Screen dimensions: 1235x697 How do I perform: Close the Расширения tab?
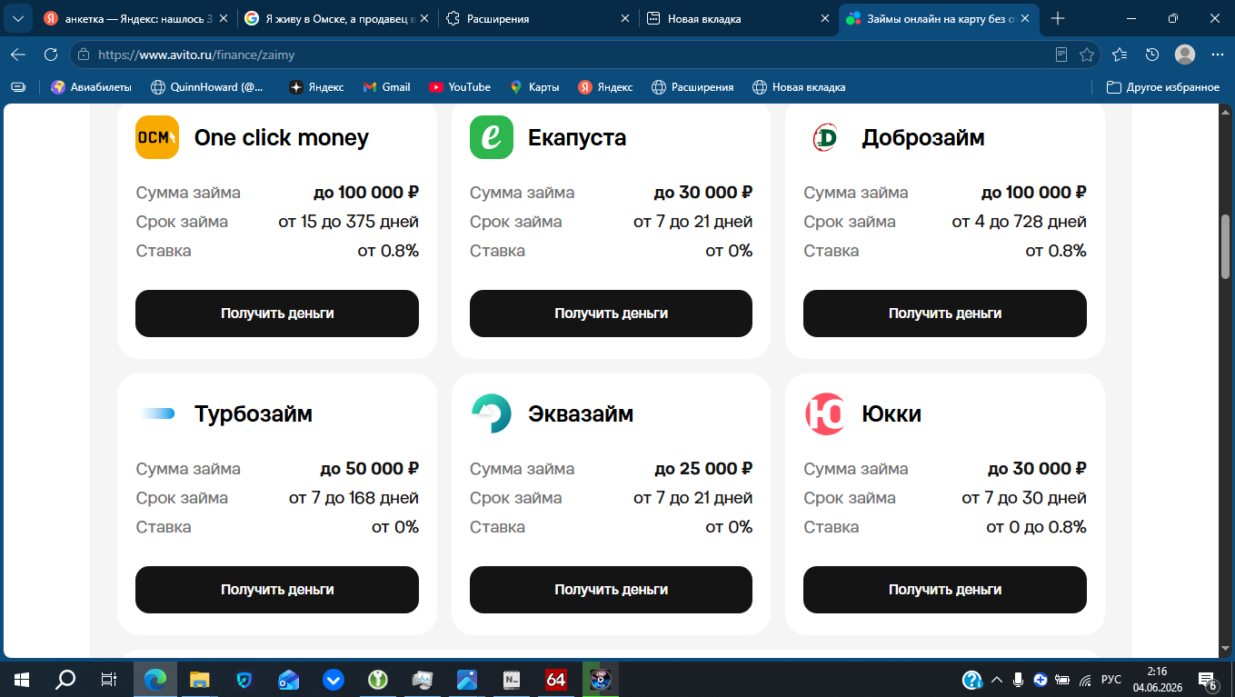click(624, 18)
